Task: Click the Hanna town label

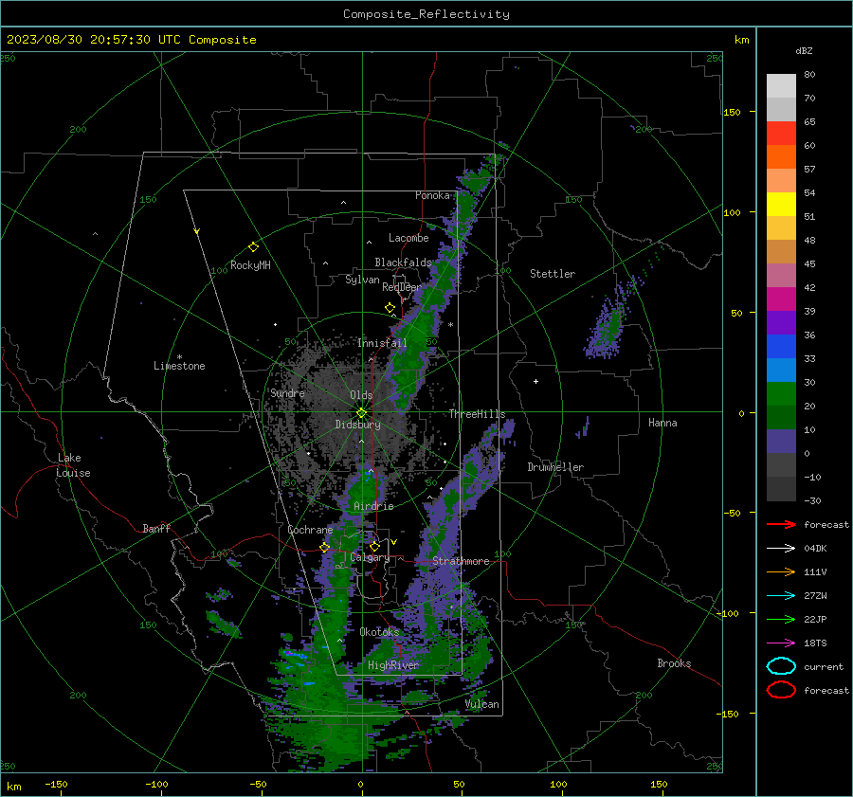Action: click(x=662, y=423)
